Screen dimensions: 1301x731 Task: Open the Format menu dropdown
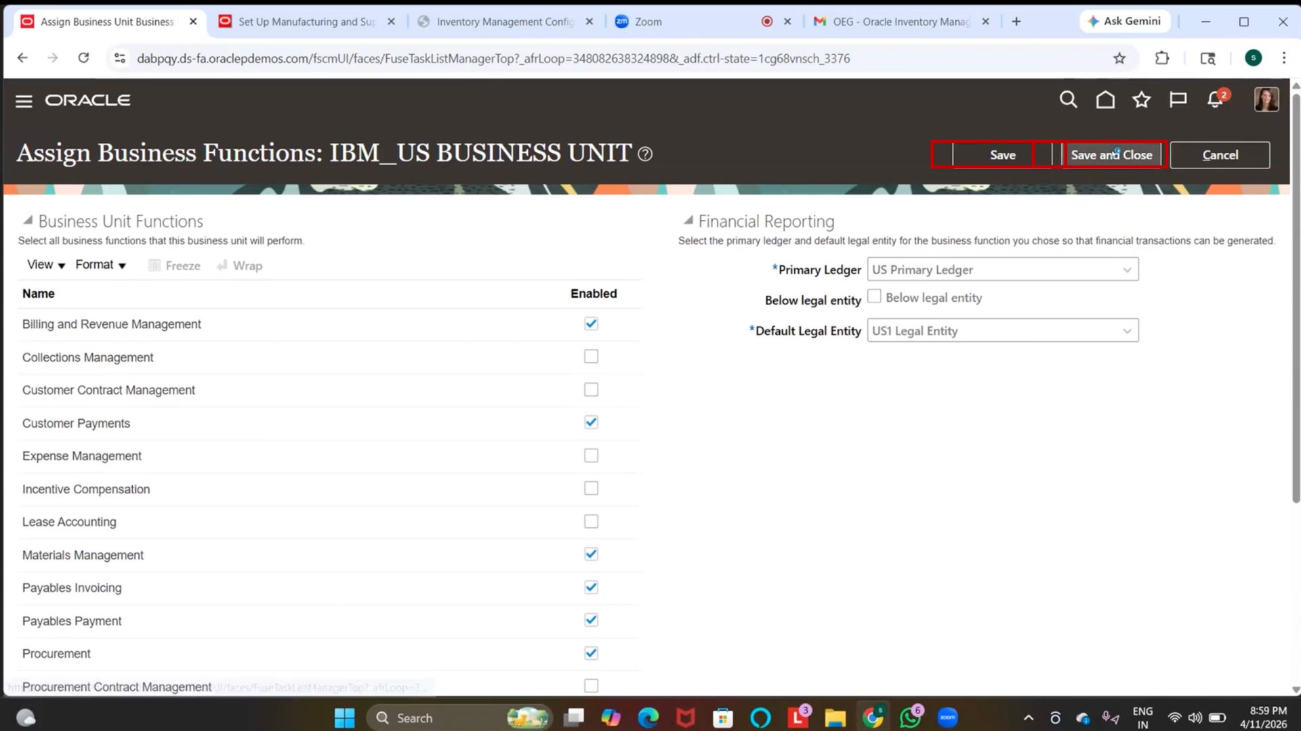pyautogui.click(x=100, y=265)
